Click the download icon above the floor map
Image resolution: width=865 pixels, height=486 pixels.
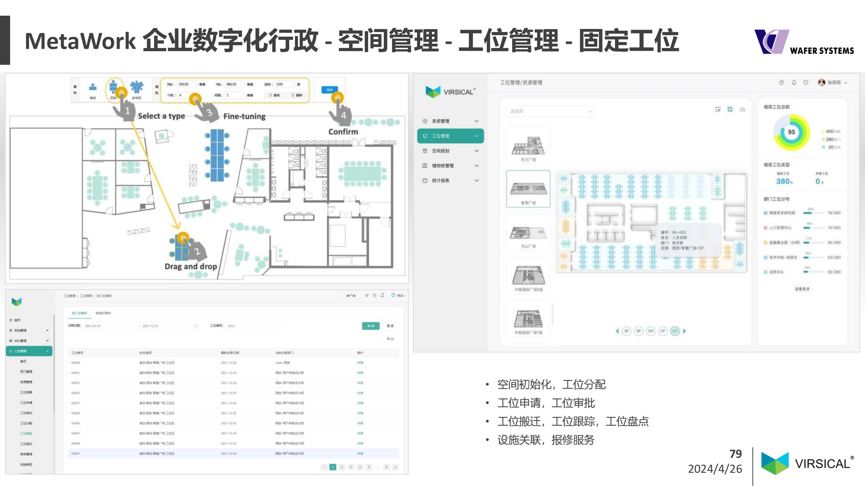(x=742, y=109)
